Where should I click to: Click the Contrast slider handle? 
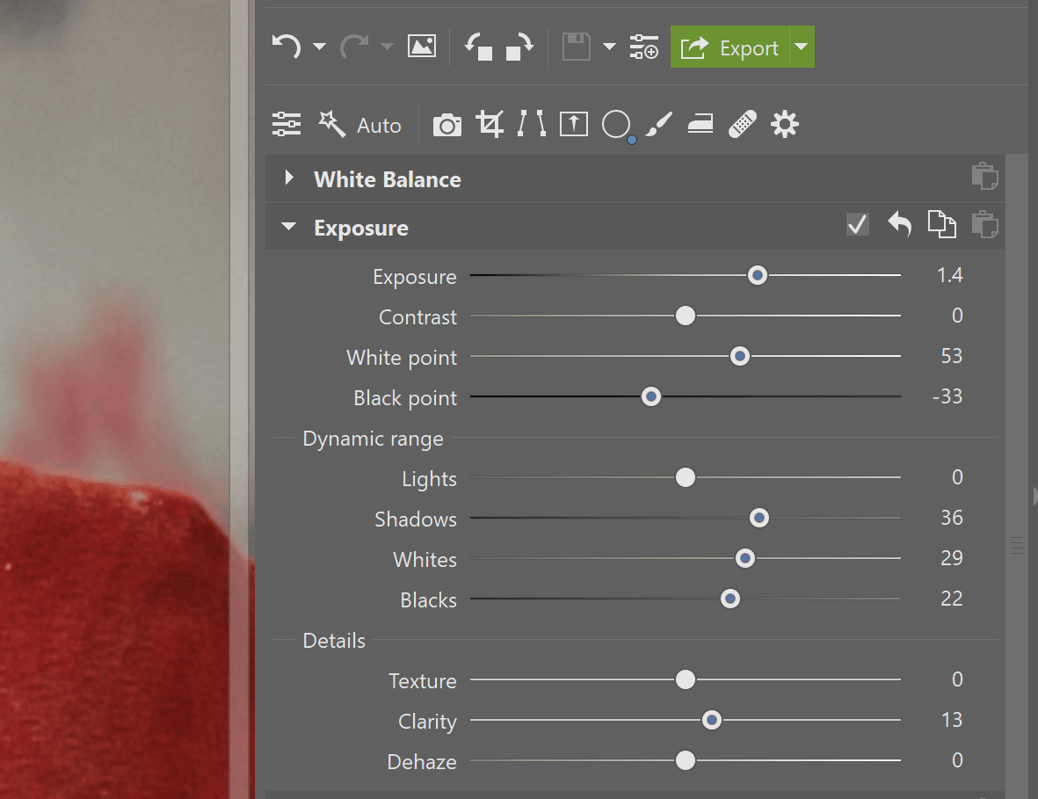tap(686, 316)
